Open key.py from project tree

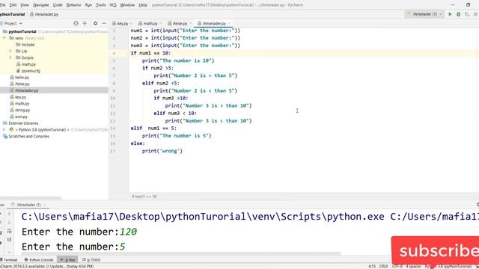click(20, 97)
